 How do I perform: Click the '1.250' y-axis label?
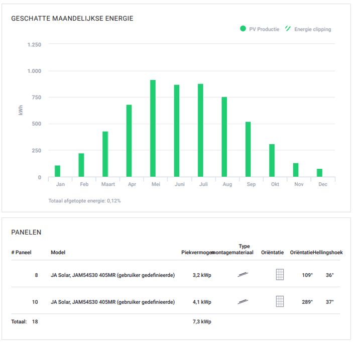pos(34,45)
